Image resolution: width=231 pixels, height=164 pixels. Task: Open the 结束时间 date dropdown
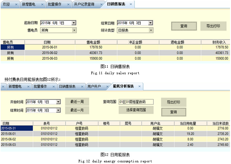point(58,111)
